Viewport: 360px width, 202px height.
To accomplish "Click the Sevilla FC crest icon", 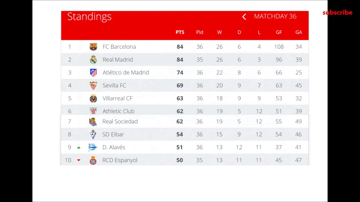I will (x=93, y=85).
